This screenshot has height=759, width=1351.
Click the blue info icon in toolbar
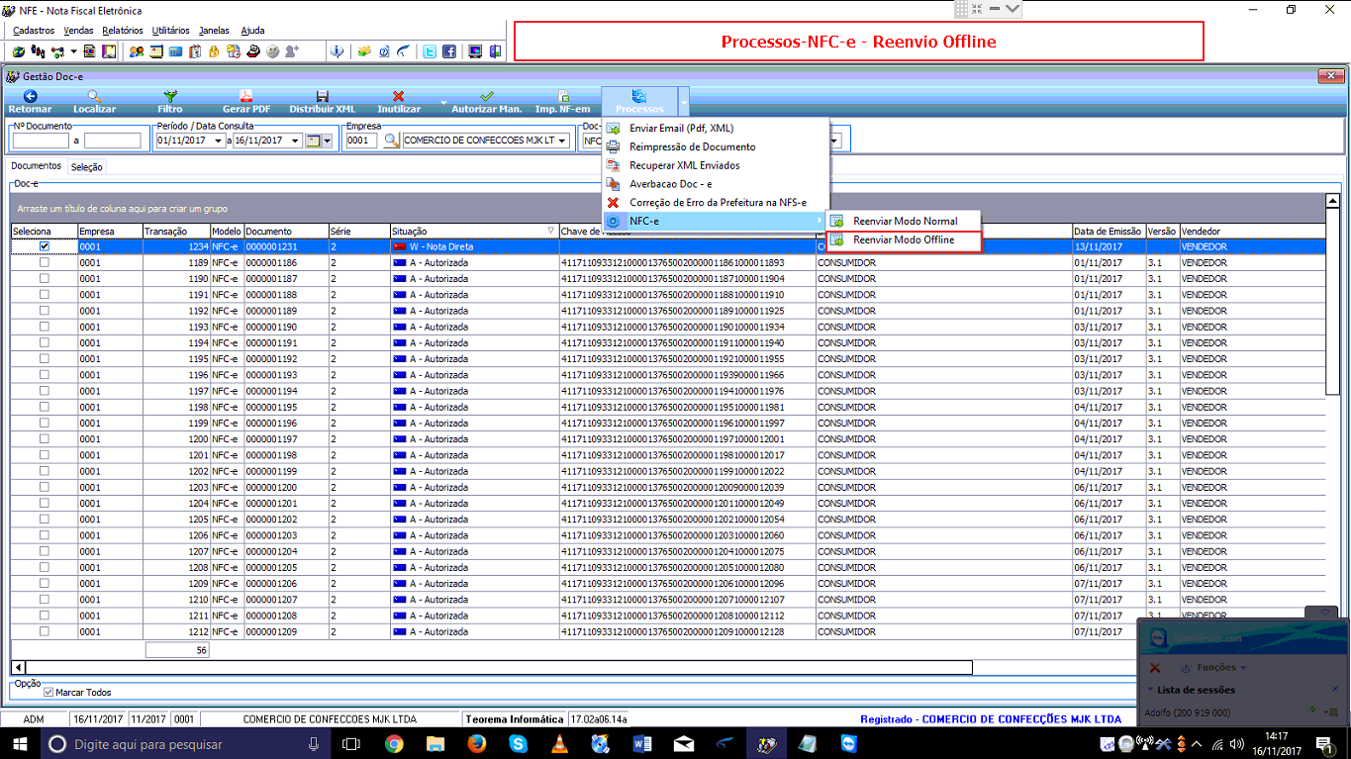click(337, 51)
